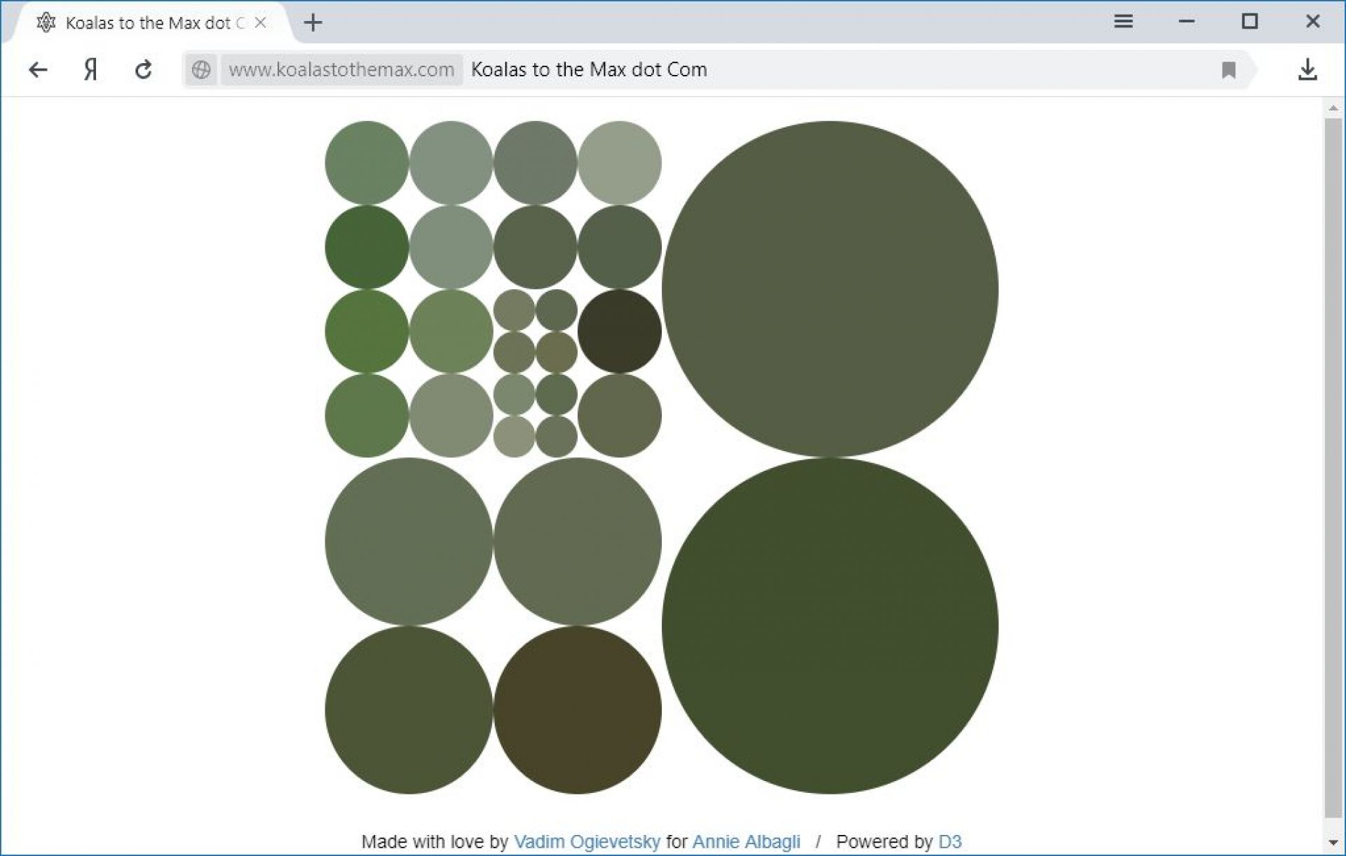Reload the page with refresh icon
The width and height of the screenshot is (1346, 856).
(x=144, y=69)
